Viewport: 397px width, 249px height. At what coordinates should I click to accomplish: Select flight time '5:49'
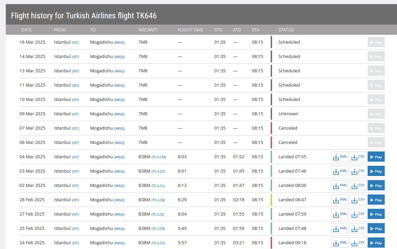[182, 228]
